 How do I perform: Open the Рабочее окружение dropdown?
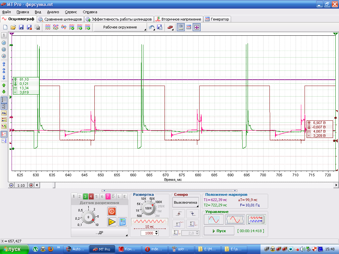[x=120, y=27]
